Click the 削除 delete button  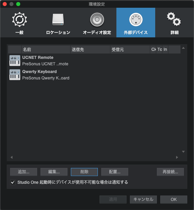(x=84, y=172)
